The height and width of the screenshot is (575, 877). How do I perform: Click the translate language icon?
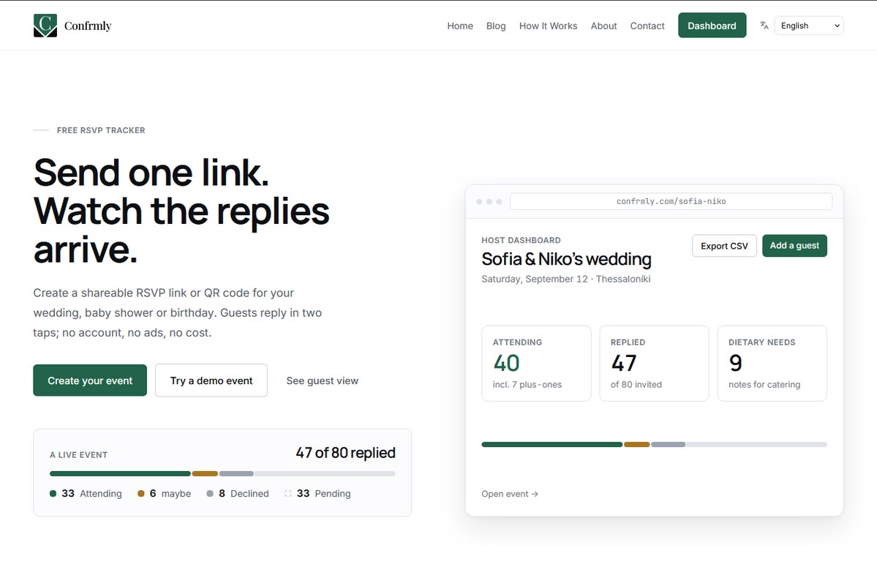coord(764,25)
